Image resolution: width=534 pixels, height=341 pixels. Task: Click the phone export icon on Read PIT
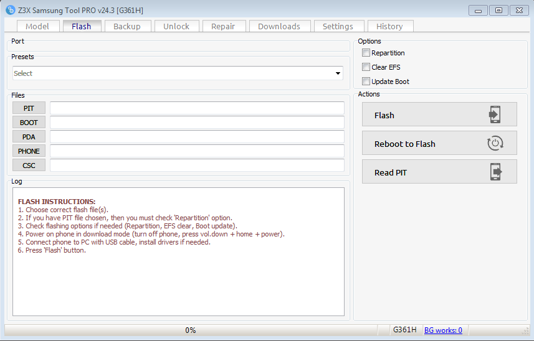click(x=496, y=172)
